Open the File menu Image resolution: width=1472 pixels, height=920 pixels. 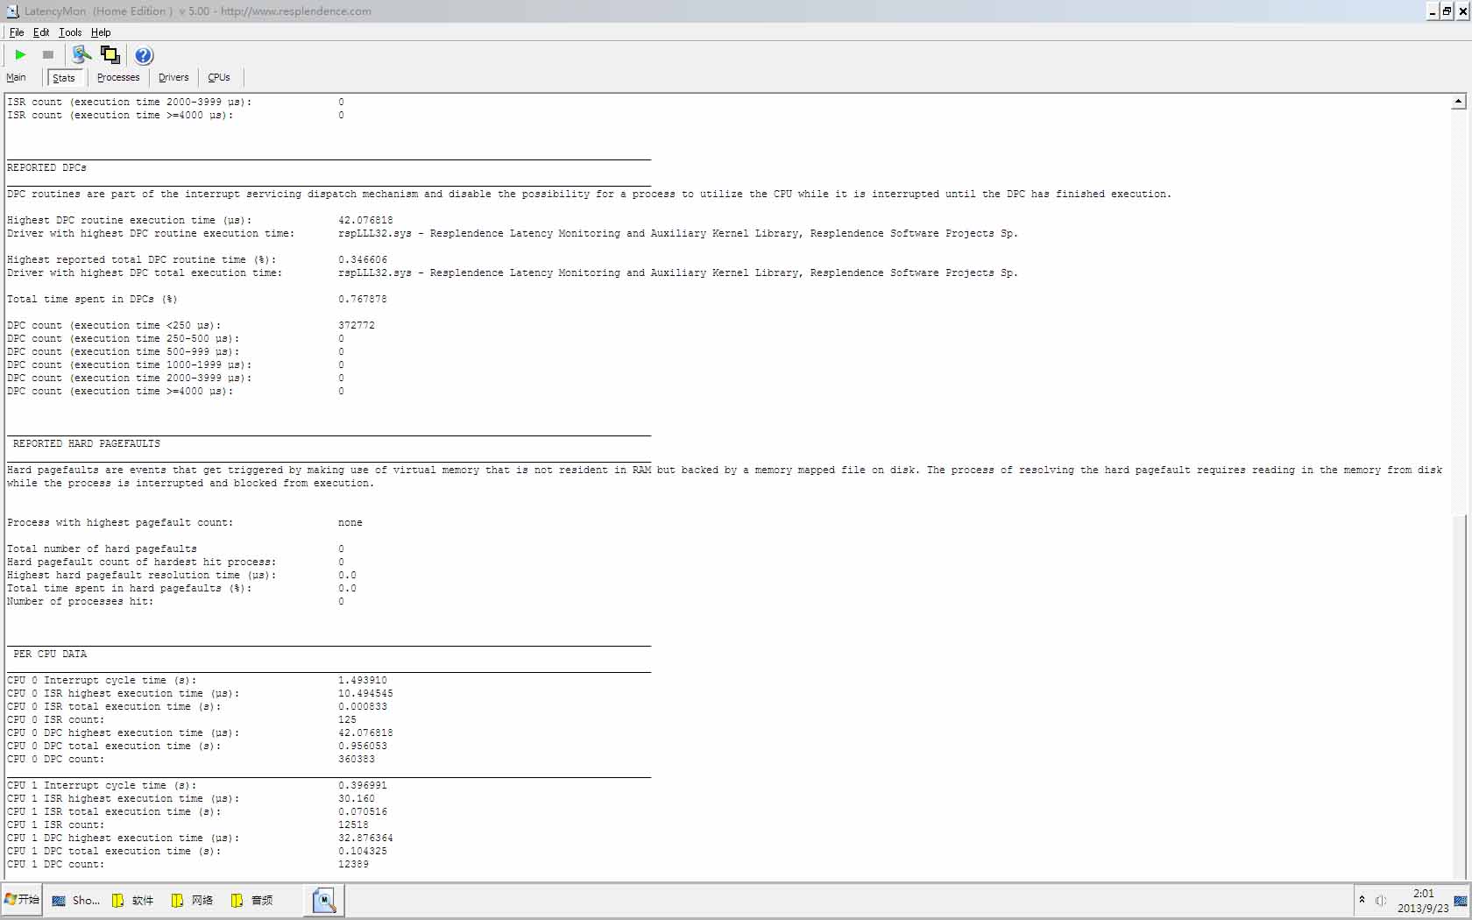pos(17,32)
